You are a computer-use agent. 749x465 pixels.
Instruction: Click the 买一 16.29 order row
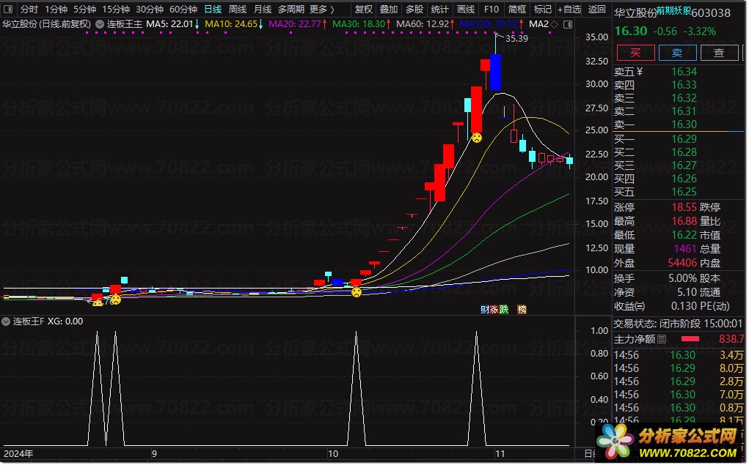coord(679,139)
